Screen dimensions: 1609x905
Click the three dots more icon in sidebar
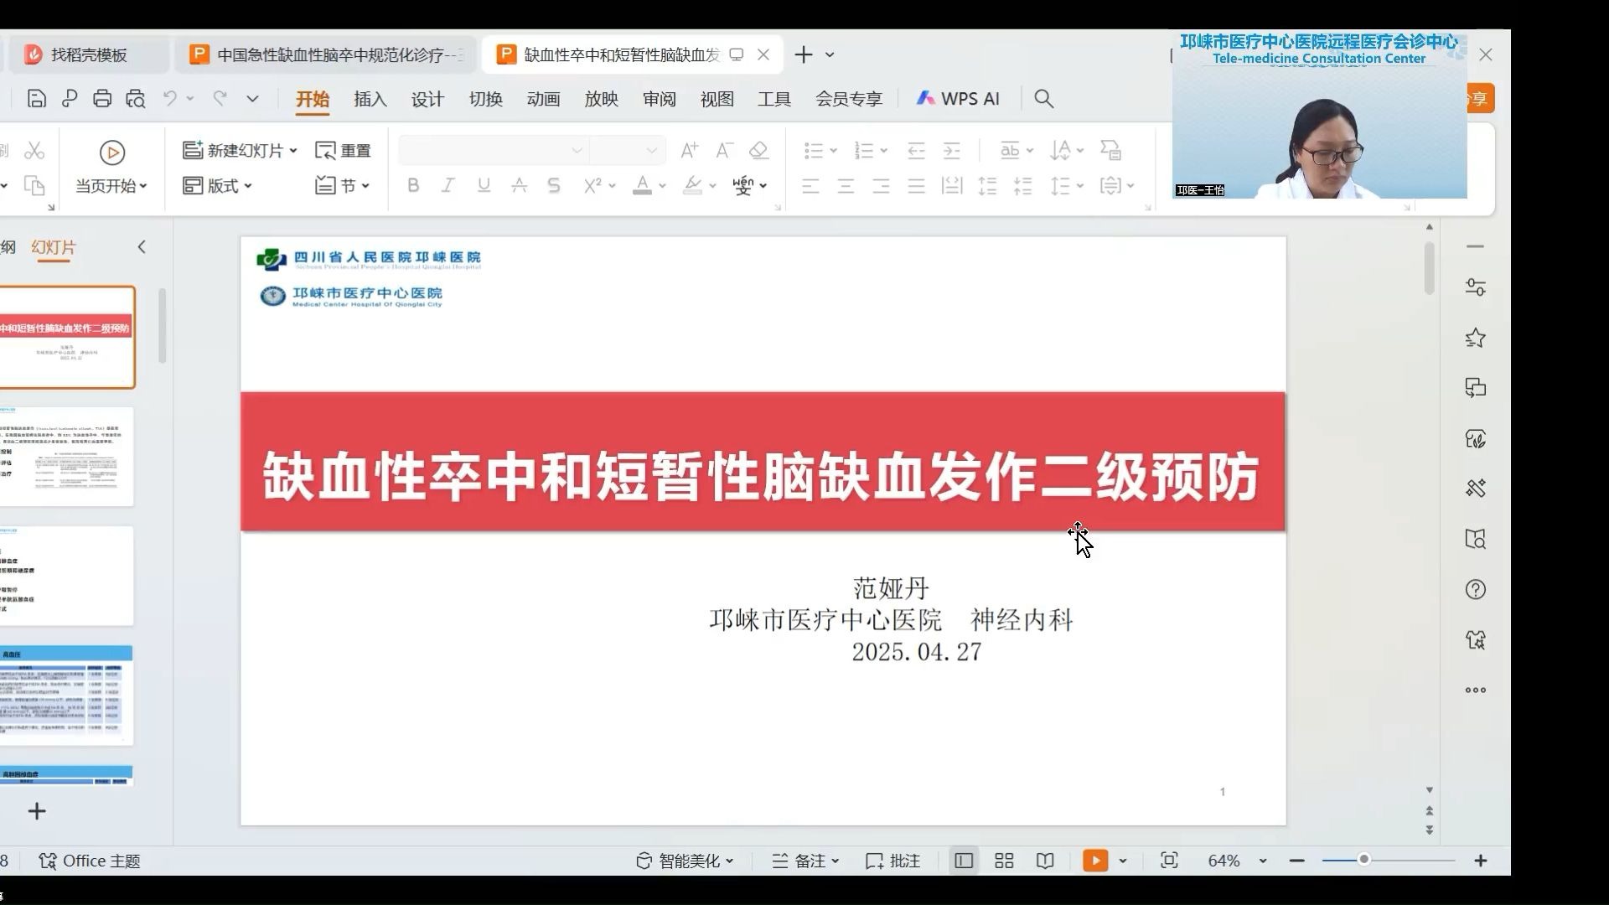tap(1476, 690)
